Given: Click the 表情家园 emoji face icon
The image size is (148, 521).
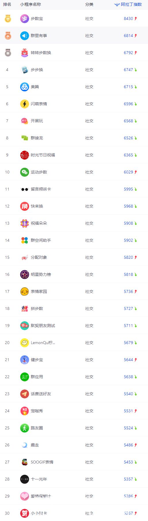Looking at the screenshot, I should pos(24,291).
